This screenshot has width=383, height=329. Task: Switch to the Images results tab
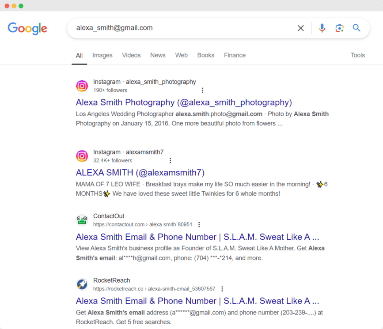(102, 55)
